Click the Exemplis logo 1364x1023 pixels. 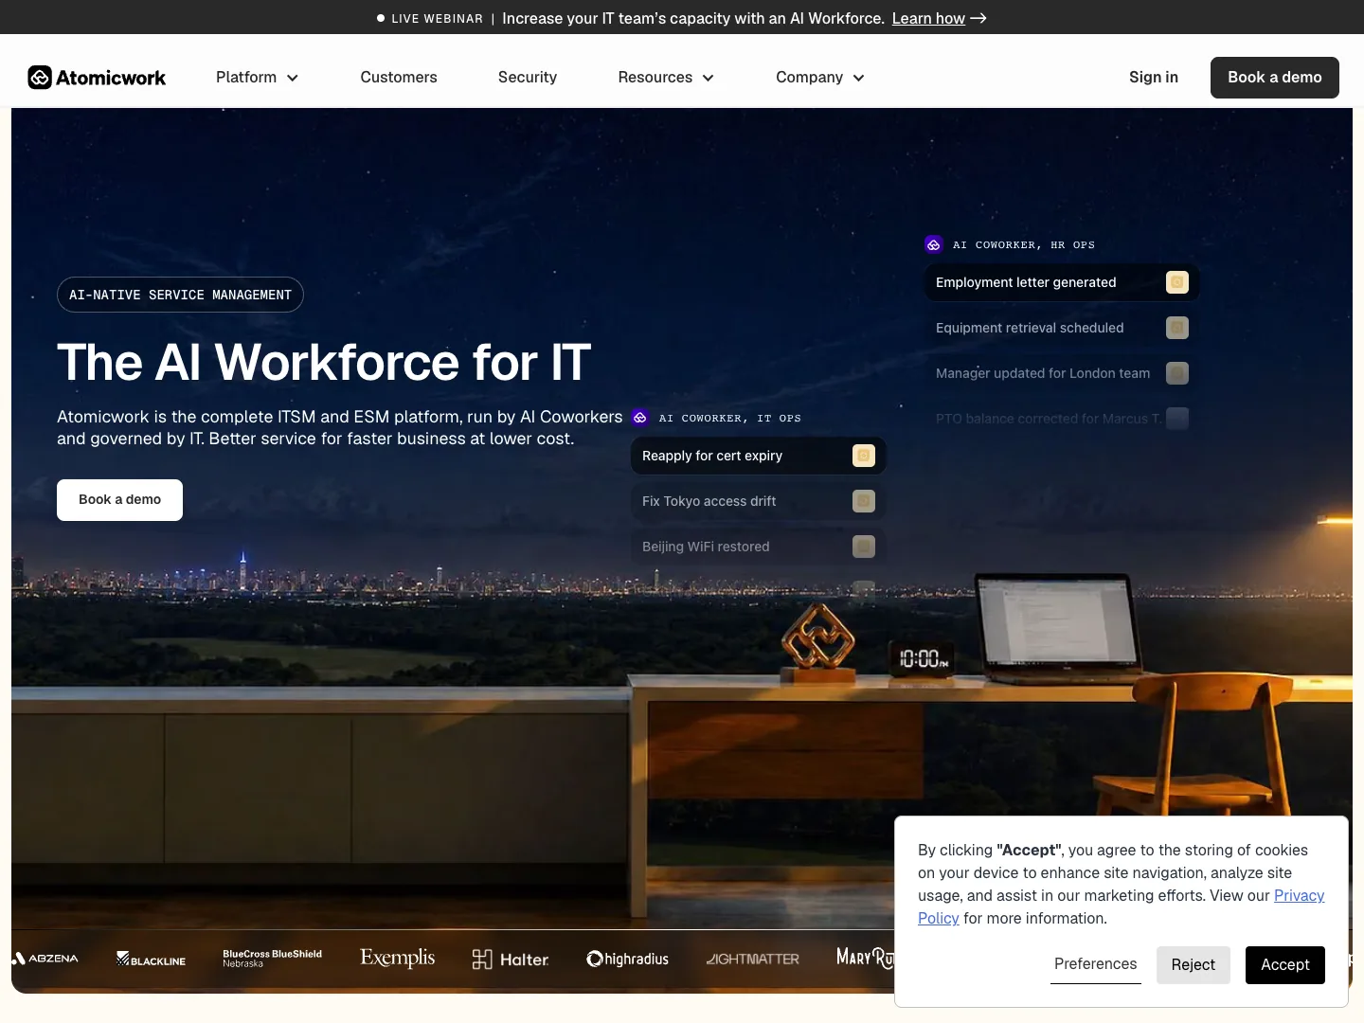pos(397,958)
